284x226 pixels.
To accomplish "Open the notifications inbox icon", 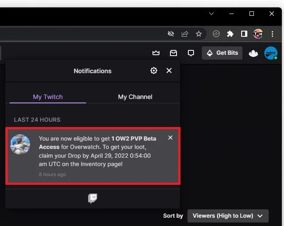I will click(x=173, y=53).
